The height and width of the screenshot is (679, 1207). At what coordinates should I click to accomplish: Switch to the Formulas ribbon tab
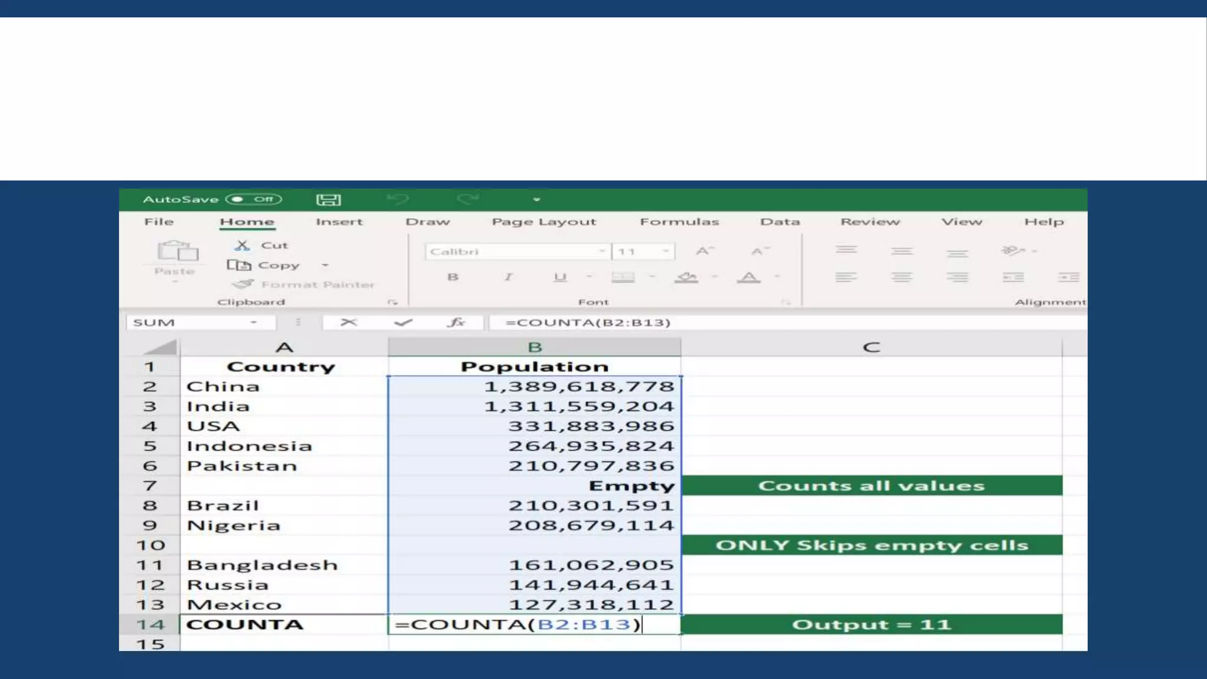coord(679,222)
